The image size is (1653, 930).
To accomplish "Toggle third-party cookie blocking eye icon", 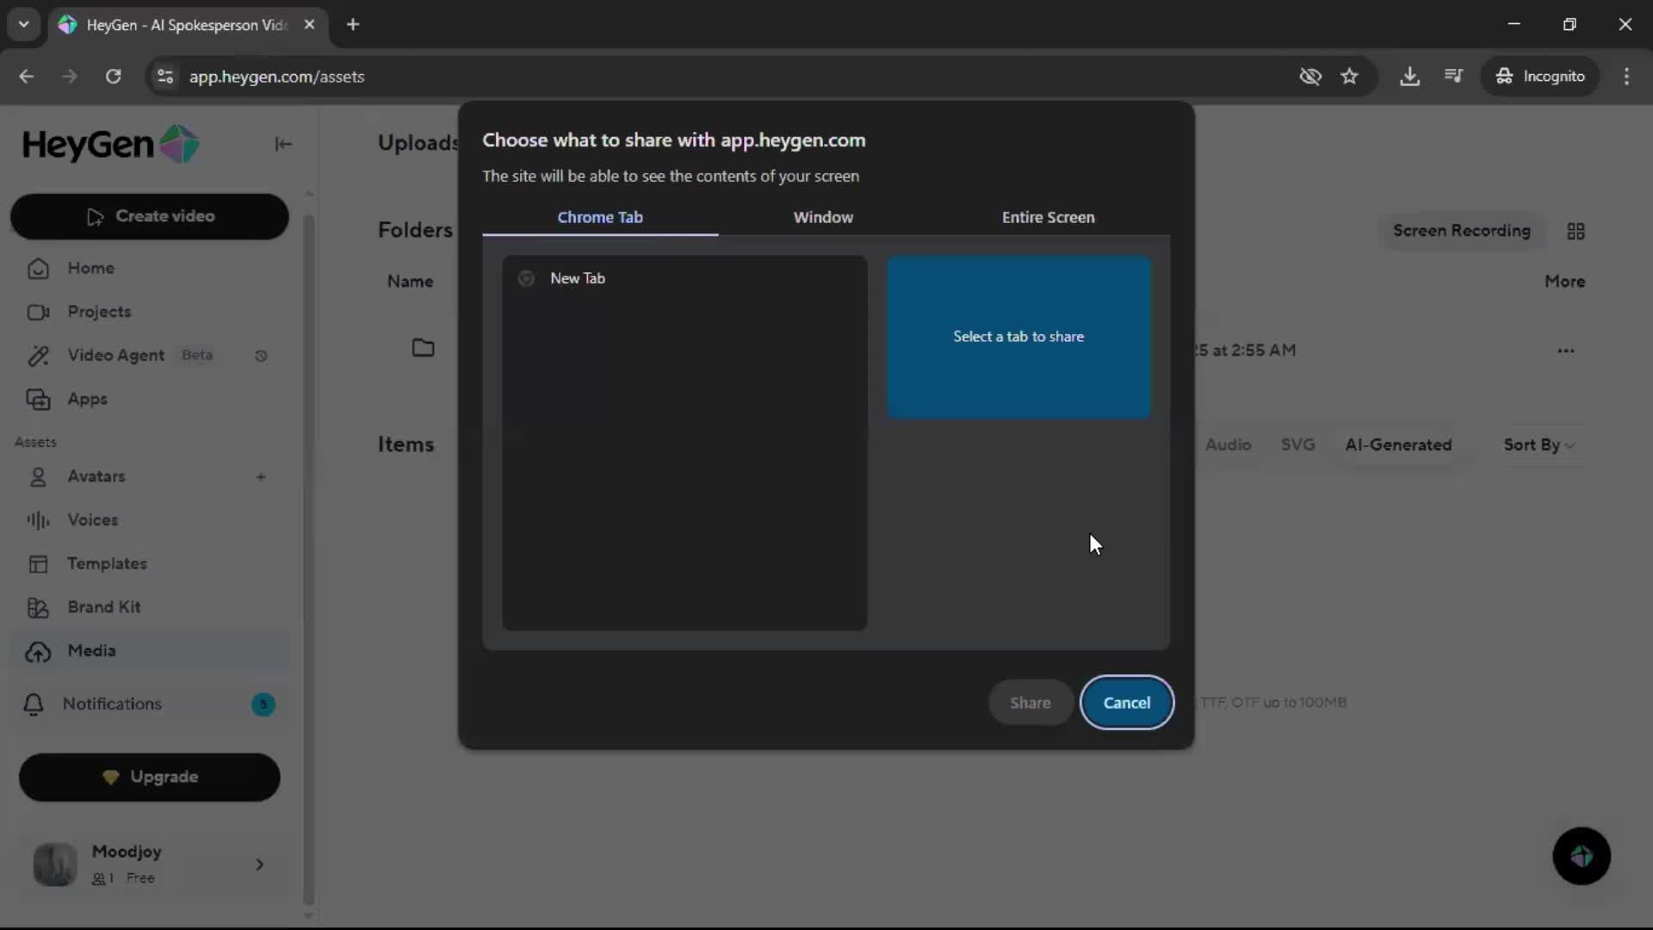I will 1309,76.
